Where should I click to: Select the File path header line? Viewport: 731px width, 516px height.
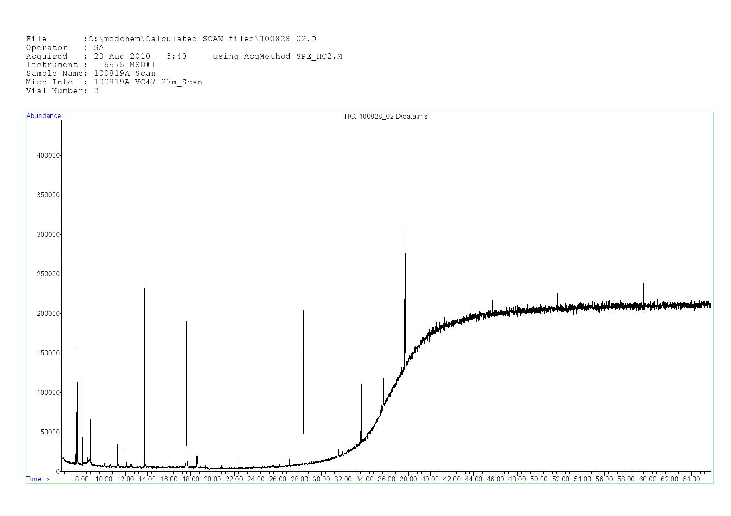[x=171, y=39]
